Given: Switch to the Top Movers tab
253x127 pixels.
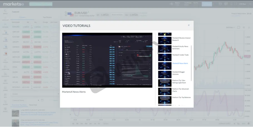Looking at the screenshot, I should click(x=47, y=17).
